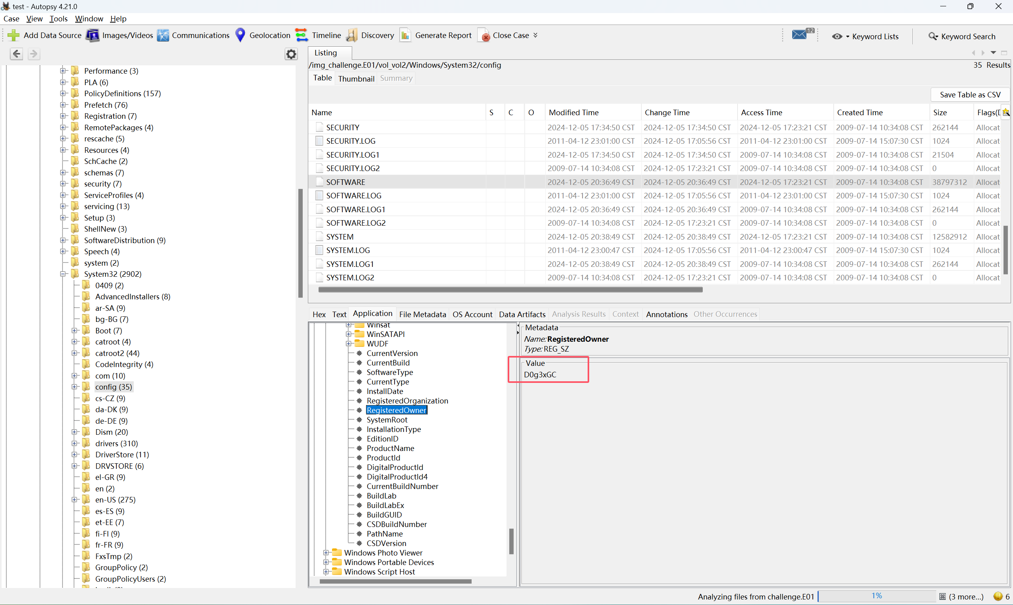Expand the WUDF registry key

pos(349,344)
